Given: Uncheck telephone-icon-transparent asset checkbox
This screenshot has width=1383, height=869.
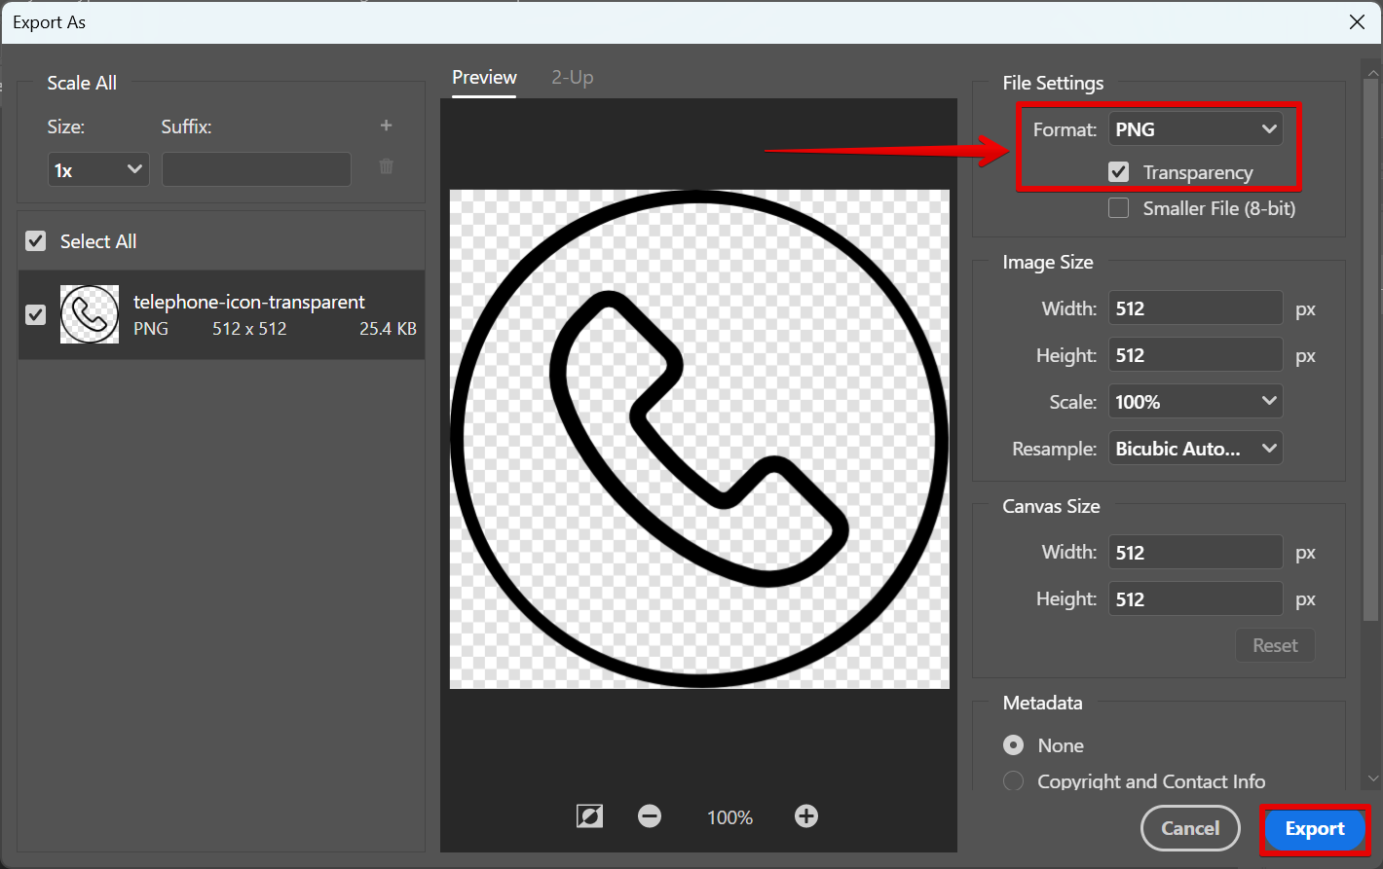Looking at the screenshot, I should (36, 314).
